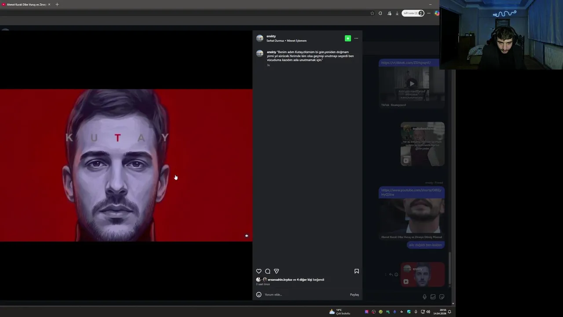
Task: Reply to the shared enskty message
Action: [x=391, y=274]
